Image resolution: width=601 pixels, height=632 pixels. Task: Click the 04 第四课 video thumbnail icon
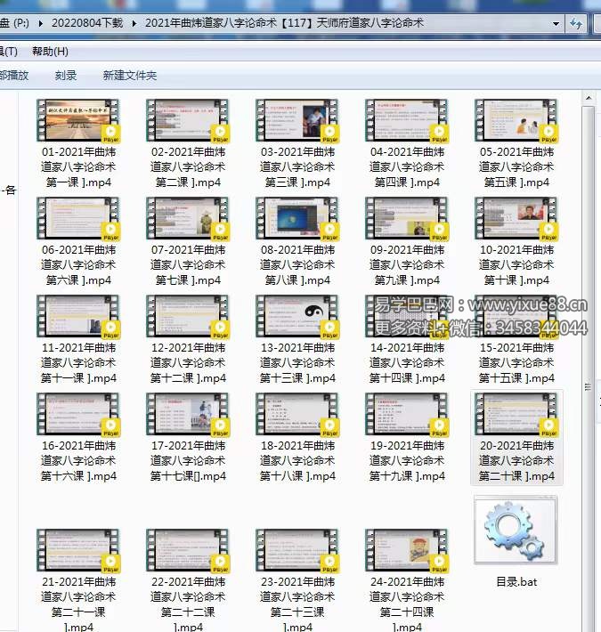click(x=407, y=120)
